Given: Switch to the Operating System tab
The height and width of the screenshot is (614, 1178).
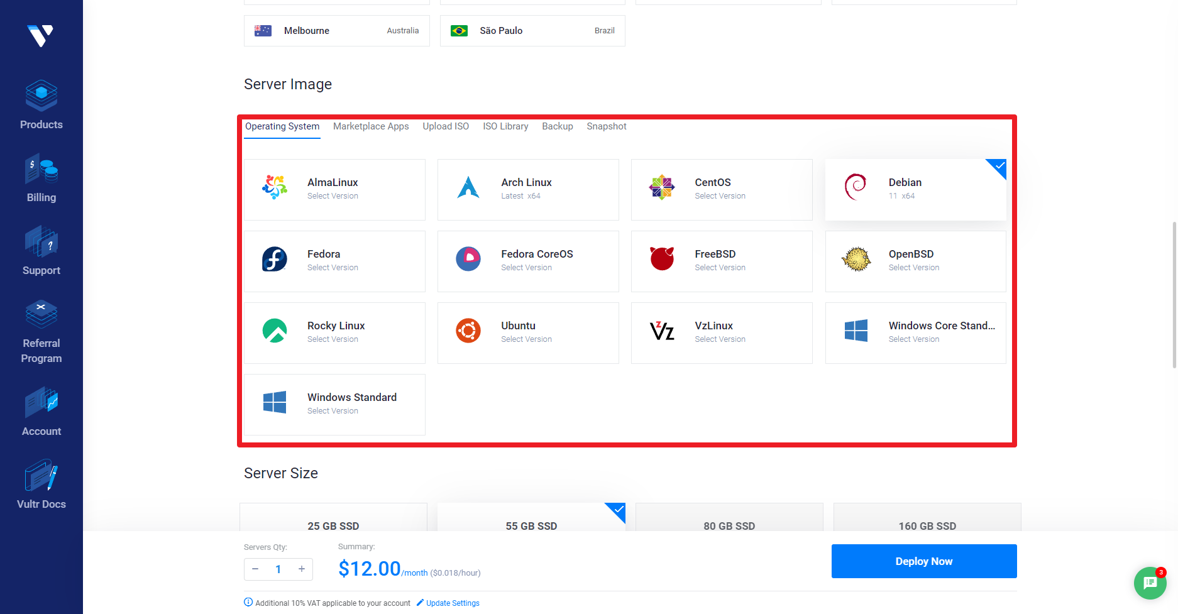Looking at the screenshot, I should (x=282, y=126).
